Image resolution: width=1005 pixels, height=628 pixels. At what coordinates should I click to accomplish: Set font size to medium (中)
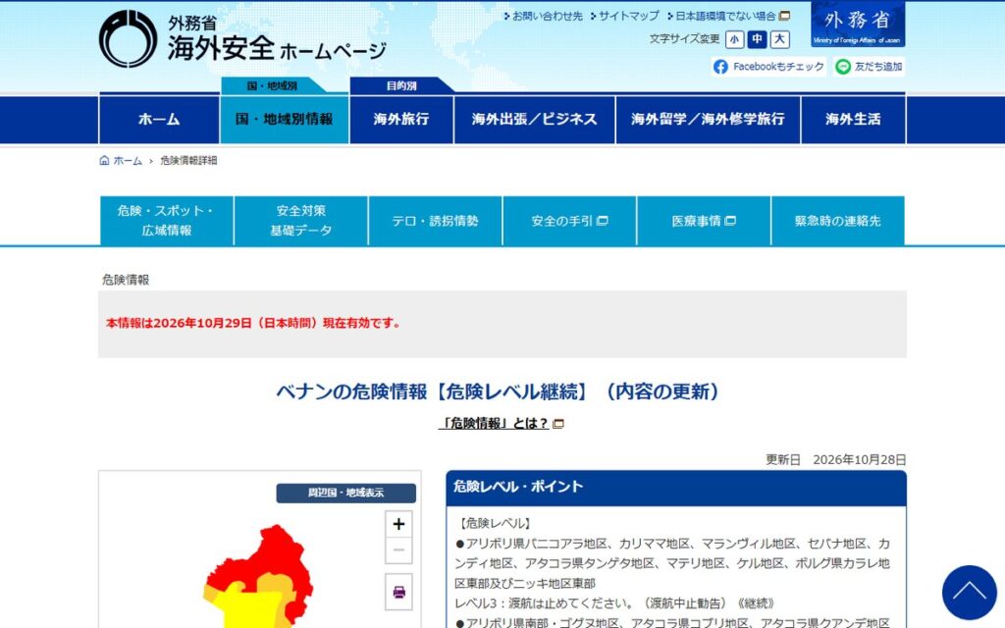click(x=757, y=39)
